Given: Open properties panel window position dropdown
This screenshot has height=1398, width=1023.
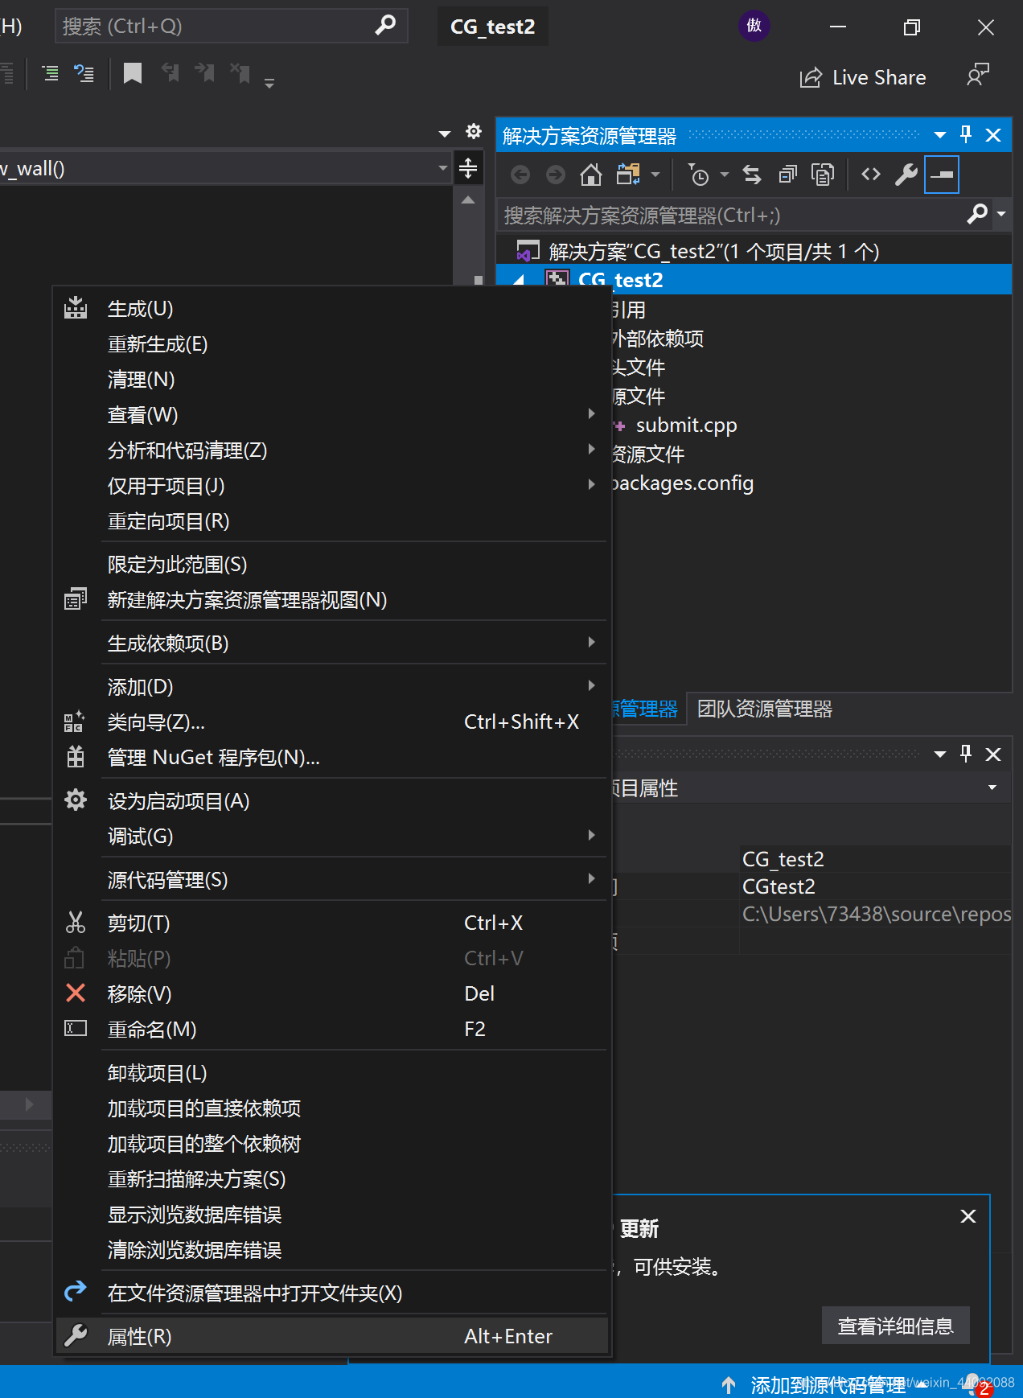Looking at the screenshot, I should coord(939,755).
